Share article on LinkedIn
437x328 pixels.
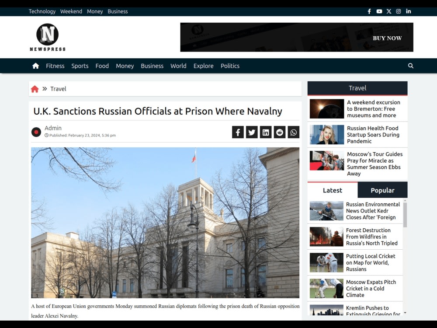(266, 132)
